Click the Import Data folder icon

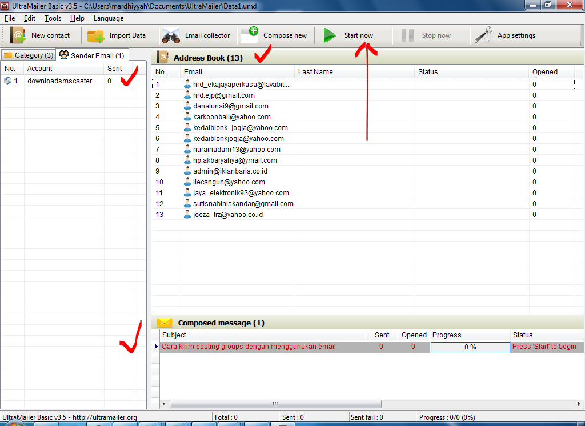[x=95, y=36]
